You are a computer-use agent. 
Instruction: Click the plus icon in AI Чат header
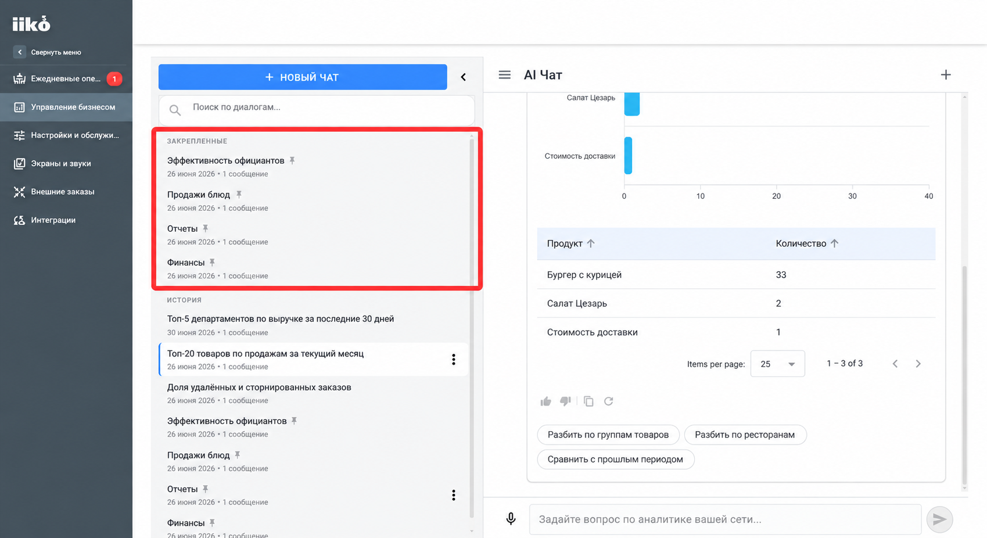pos(946,75)
